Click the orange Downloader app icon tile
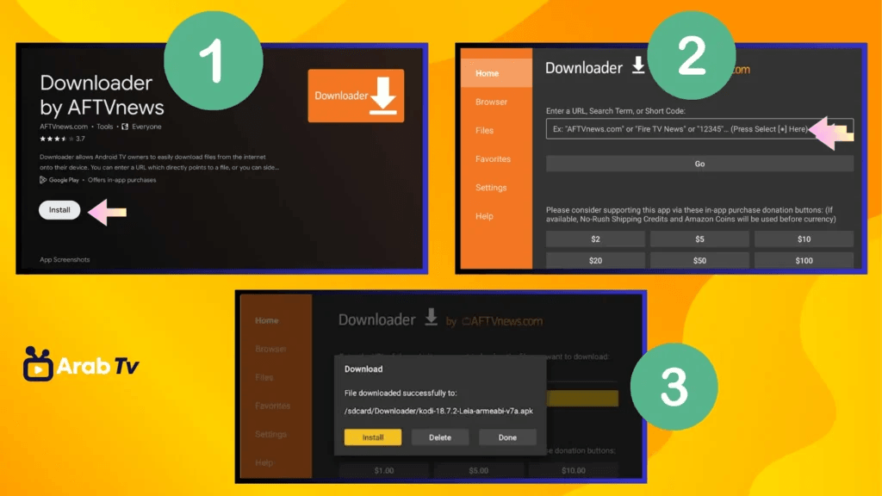Viewport: 882px width, 496px height. (355, 96)
